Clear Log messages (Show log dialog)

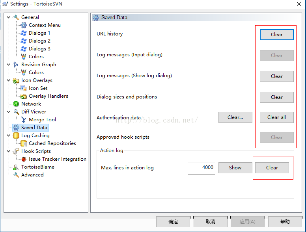tap(276, 76)
